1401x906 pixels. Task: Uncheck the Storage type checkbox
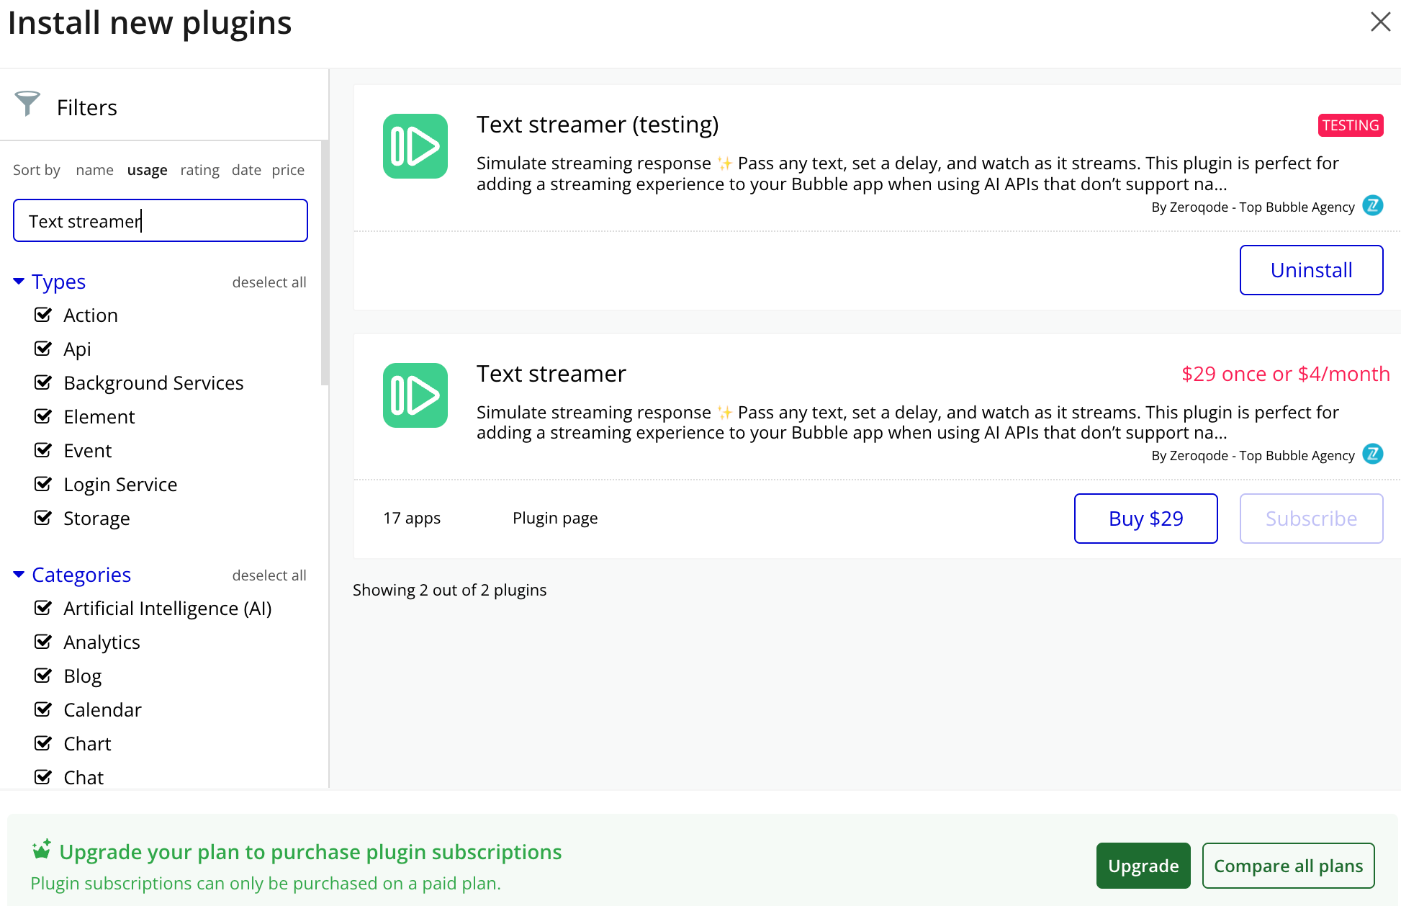point(43,518)
